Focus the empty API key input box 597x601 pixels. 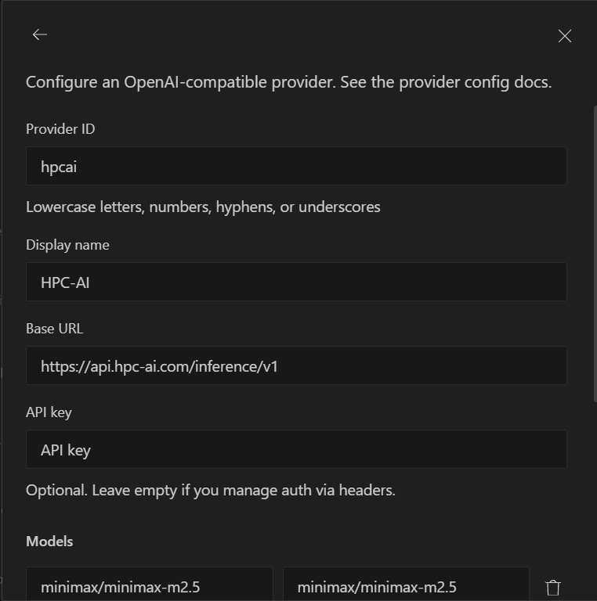(x=296, y=449)
